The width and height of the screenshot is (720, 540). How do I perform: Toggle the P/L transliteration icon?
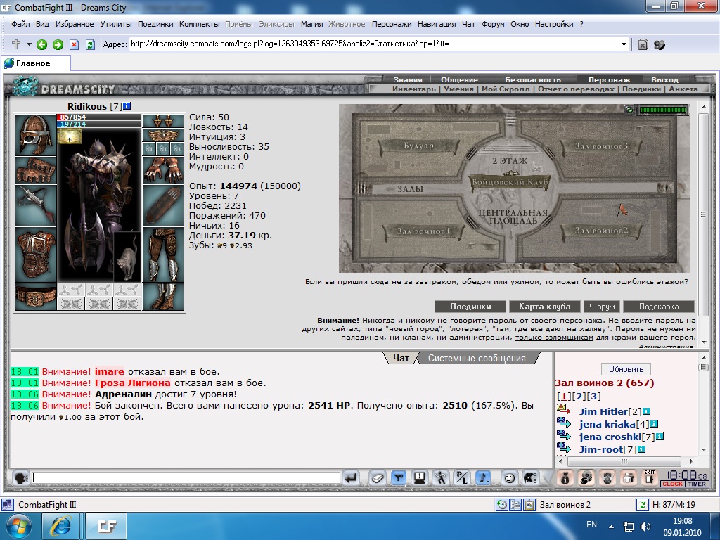pyautogui.click(x=461, y=478)
